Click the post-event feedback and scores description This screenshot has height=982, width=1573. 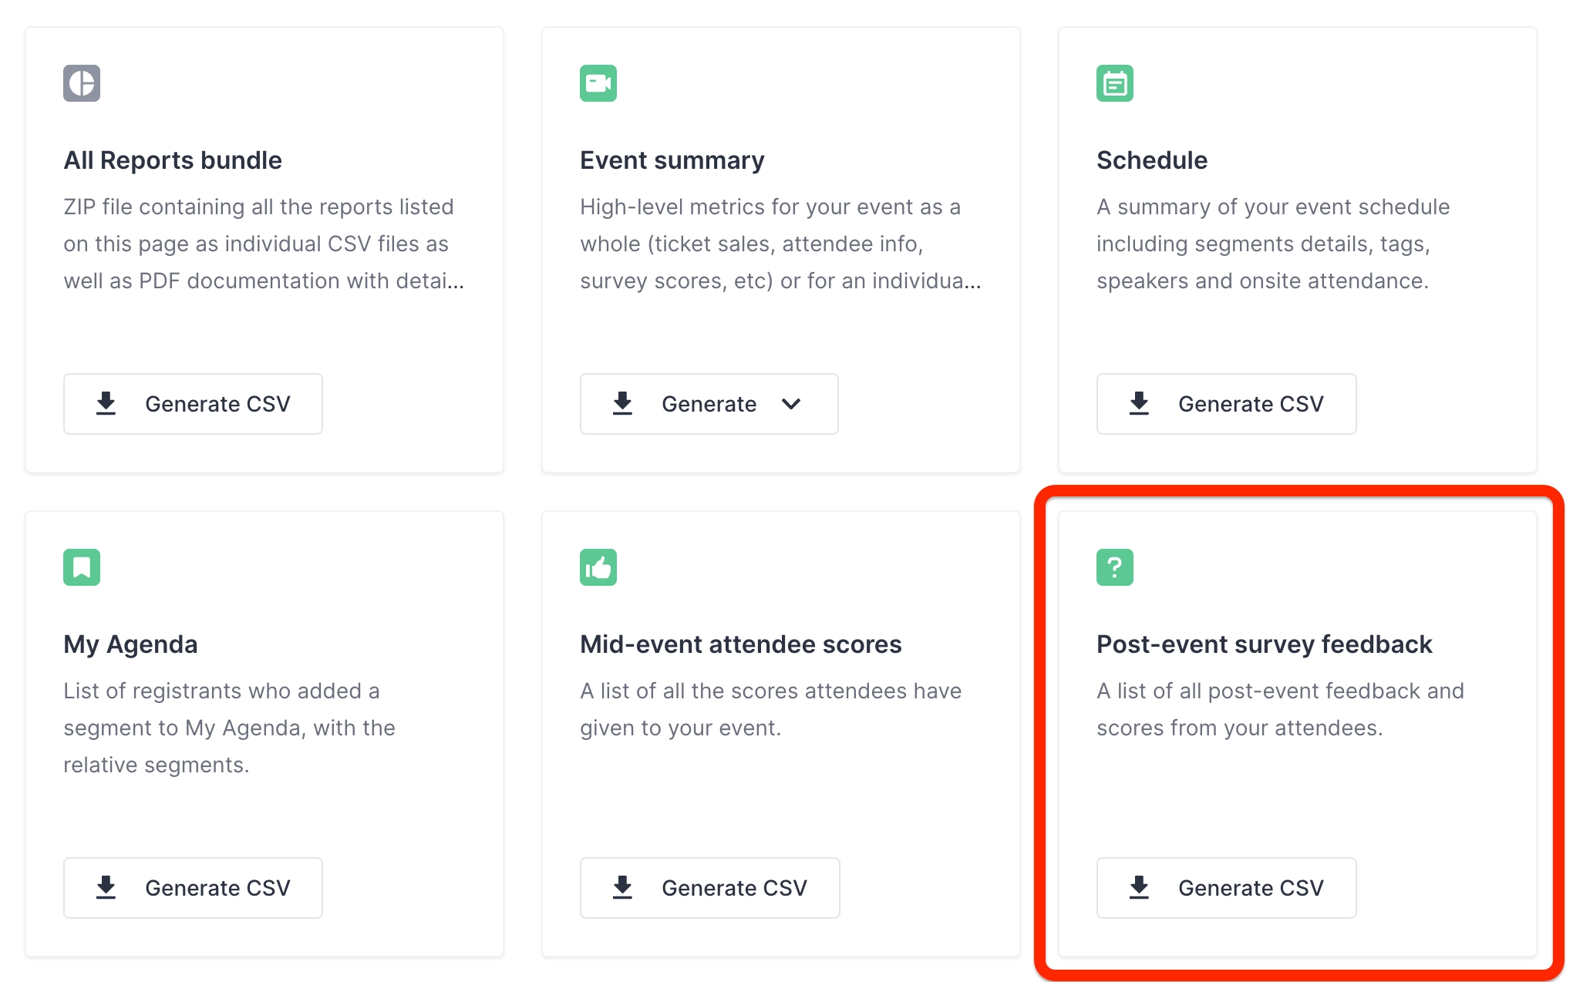(1280, 709)
